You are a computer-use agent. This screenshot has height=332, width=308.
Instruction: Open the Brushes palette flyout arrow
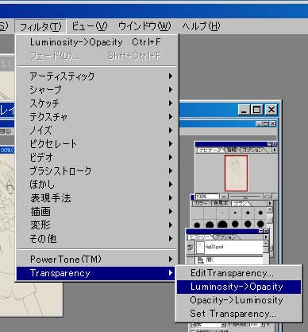click(x=270, y=203)
